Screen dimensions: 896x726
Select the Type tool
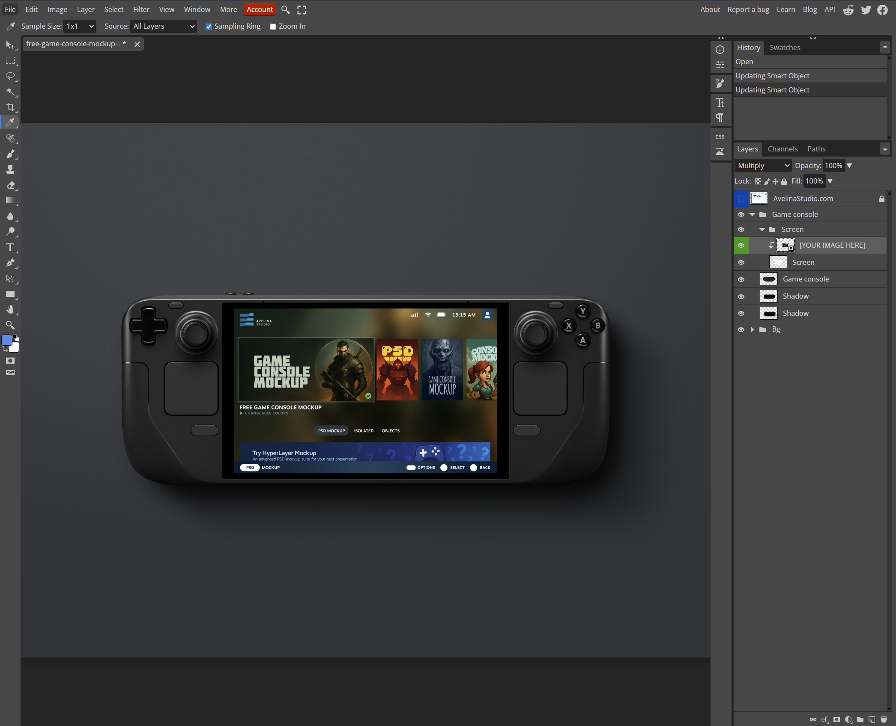(x=10, y=247)
